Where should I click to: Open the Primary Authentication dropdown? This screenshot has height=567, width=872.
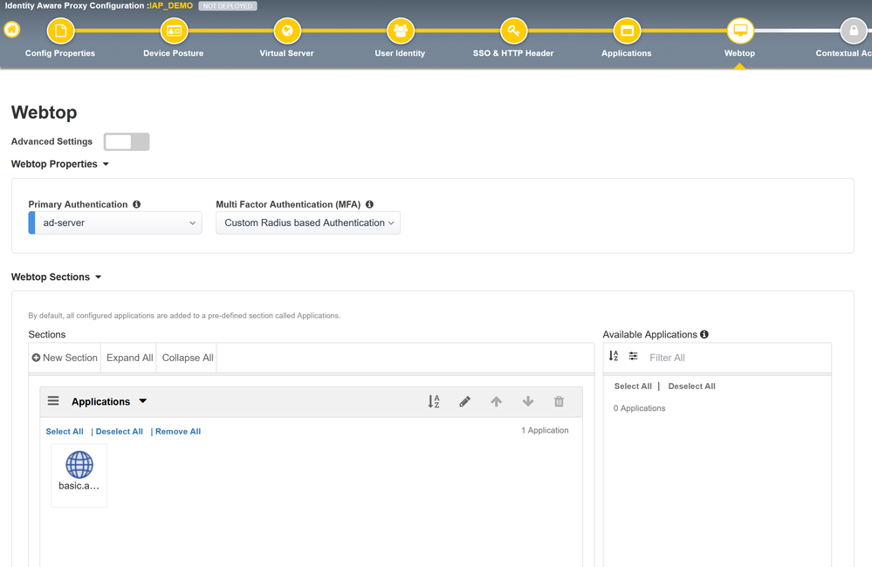116,223
